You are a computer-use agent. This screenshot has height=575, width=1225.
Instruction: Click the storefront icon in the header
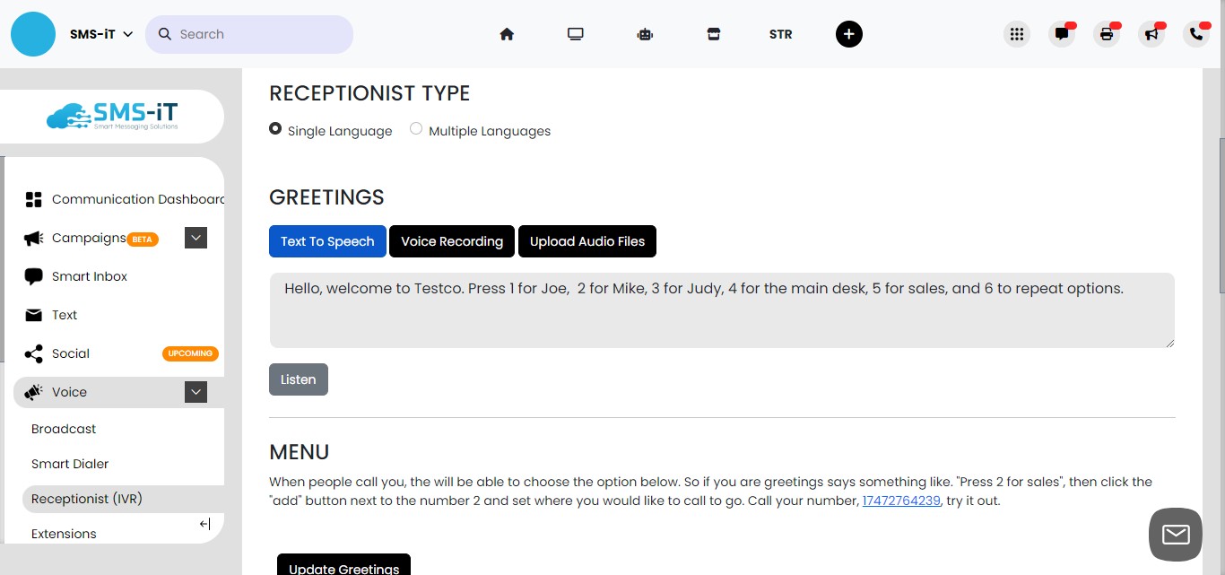coord(713,33)
